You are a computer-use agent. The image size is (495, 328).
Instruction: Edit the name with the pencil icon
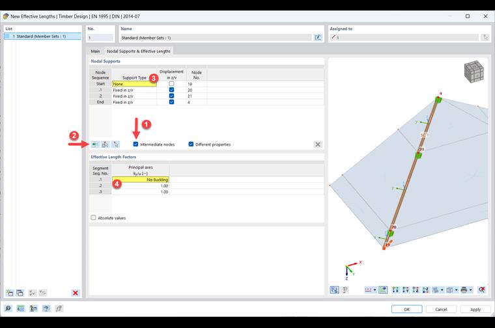pos(318,38)
